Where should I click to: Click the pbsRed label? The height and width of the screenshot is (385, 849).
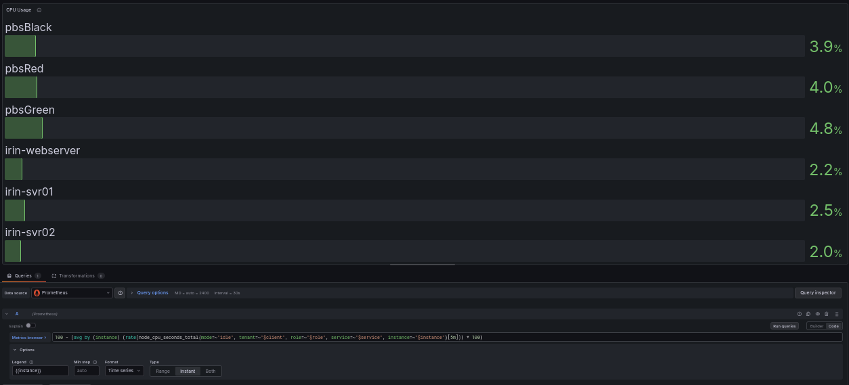click(x=24, y=69)
